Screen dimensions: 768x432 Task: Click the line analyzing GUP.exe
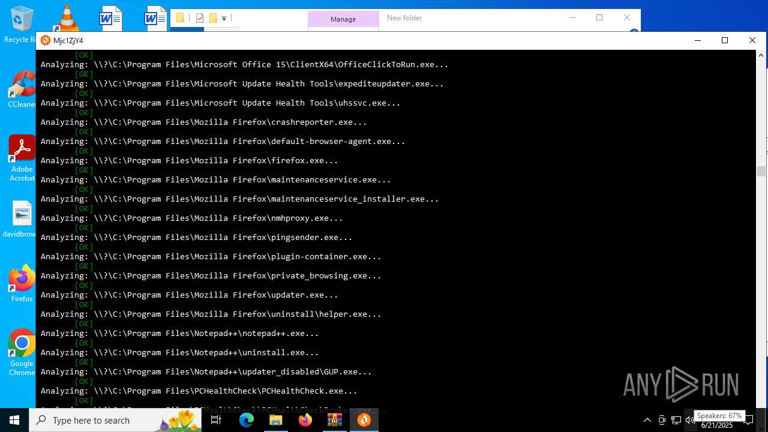click(x=206, y=371)
